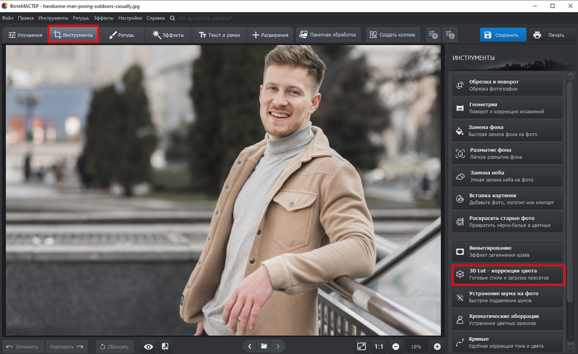The height and width of the screenshot is (354, 578).
Task: Toggle before/after compare view
Action: (165, 346)
